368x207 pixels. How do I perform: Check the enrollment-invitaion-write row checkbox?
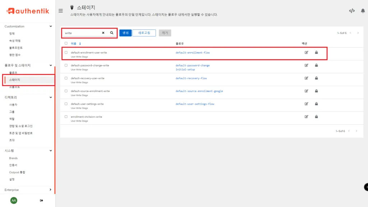coord(66,117)
